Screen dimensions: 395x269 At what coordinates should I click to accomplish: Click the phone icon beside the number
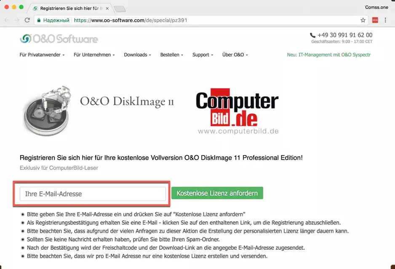point(312,35)
